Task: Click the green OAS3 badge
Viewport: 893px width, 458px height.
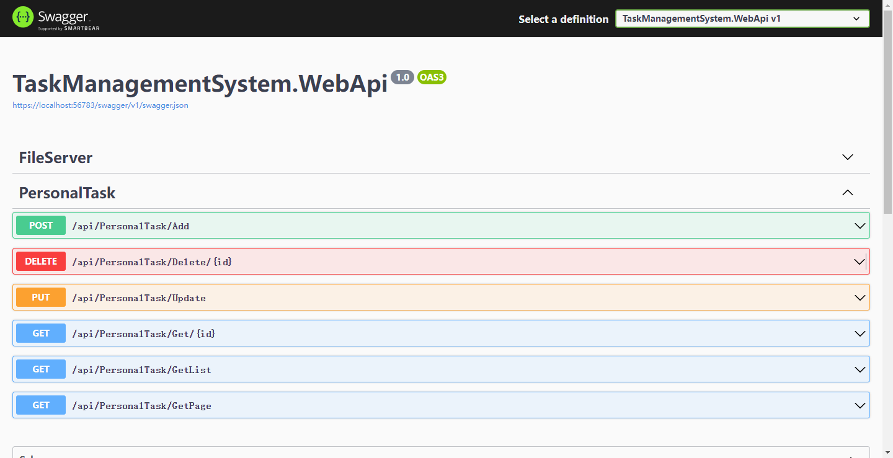Action: coord(432,77)
